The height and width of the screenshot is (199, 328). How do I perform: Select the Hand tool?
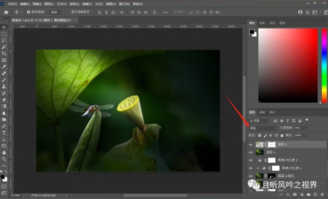click(4, 152)
